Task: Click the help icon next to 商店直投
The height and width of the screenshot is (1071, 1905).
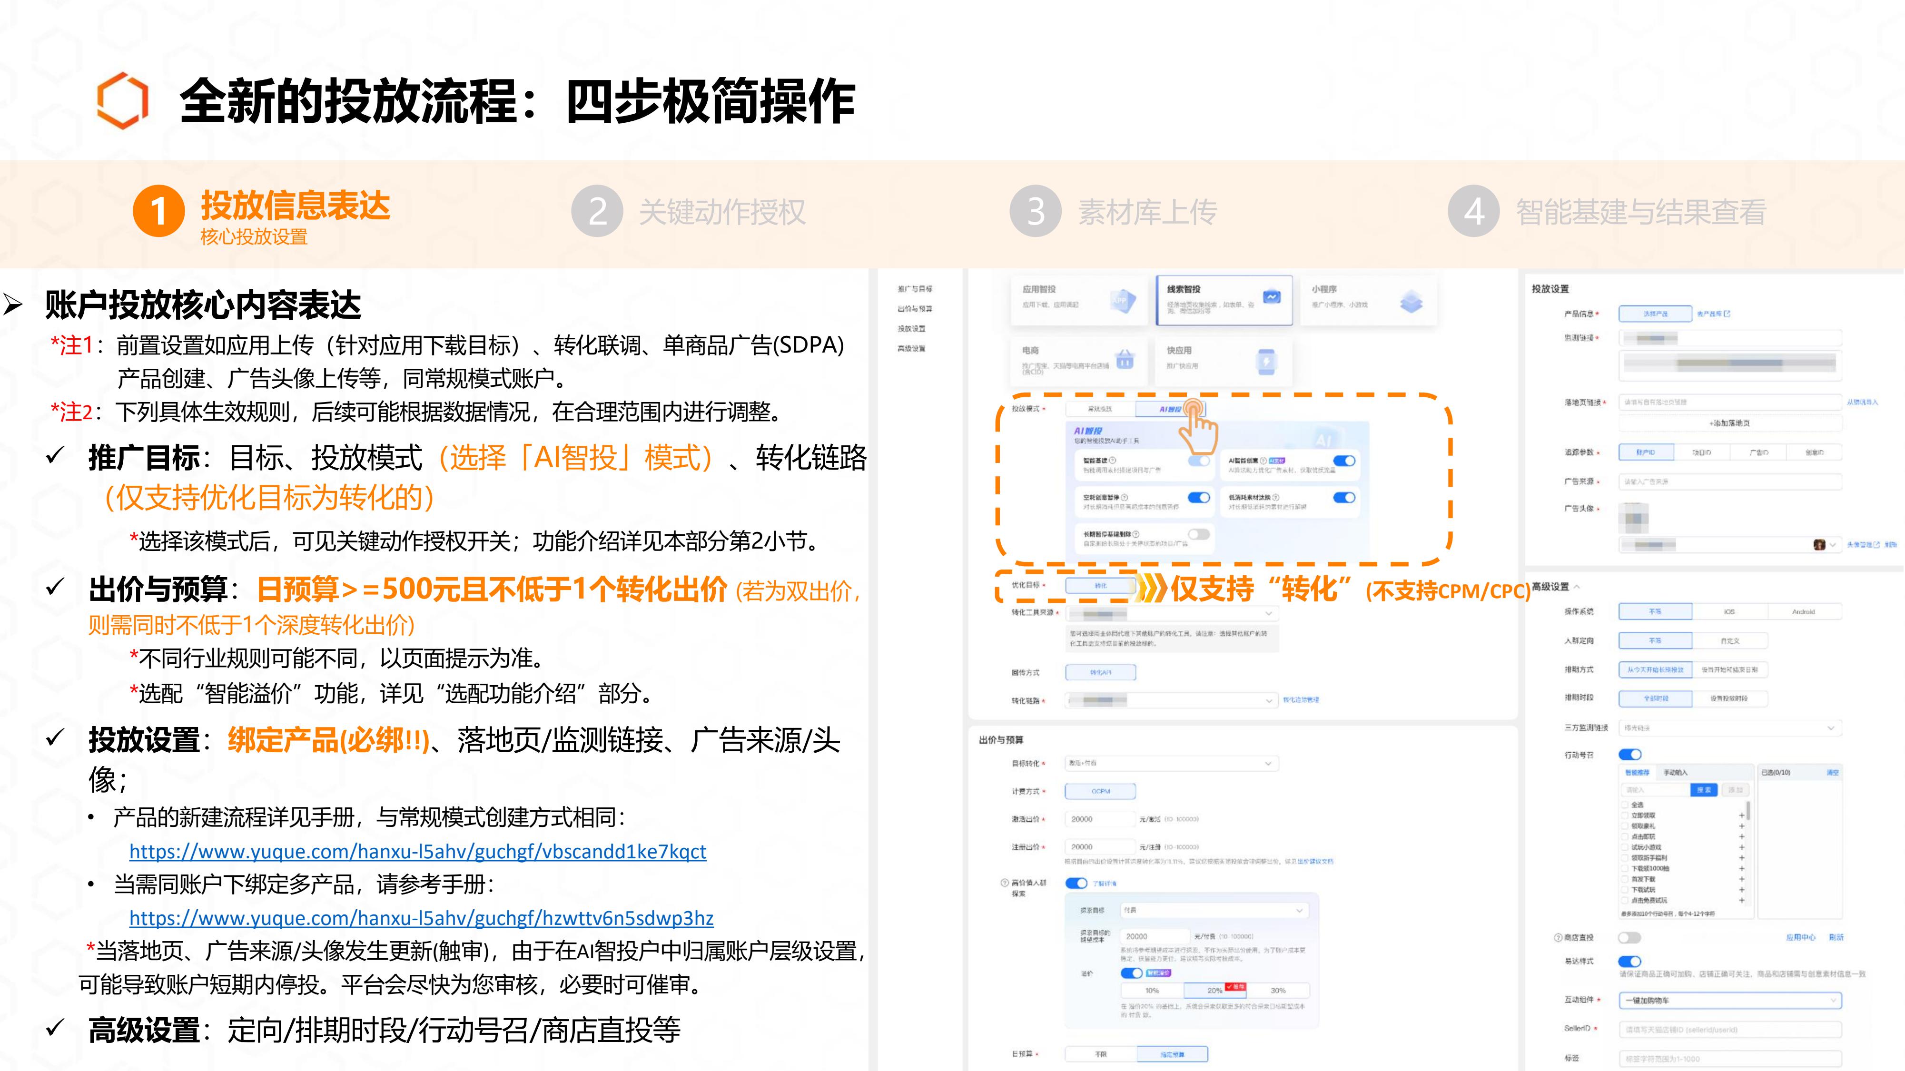Action: (1558, 938)
